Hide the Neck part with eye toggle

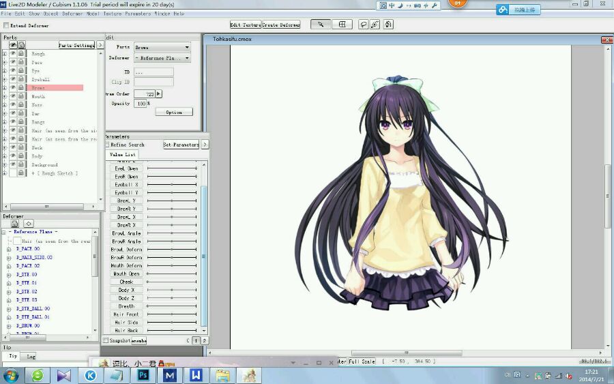13,147
